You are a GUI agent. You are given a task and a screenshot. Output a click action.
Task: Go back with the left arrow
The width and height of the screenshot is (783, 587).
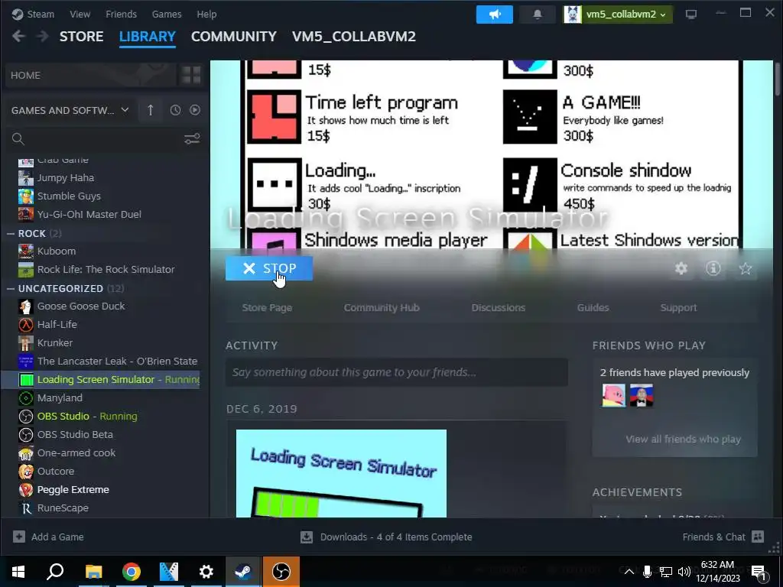pyautogui.click(x=18, y=37)
